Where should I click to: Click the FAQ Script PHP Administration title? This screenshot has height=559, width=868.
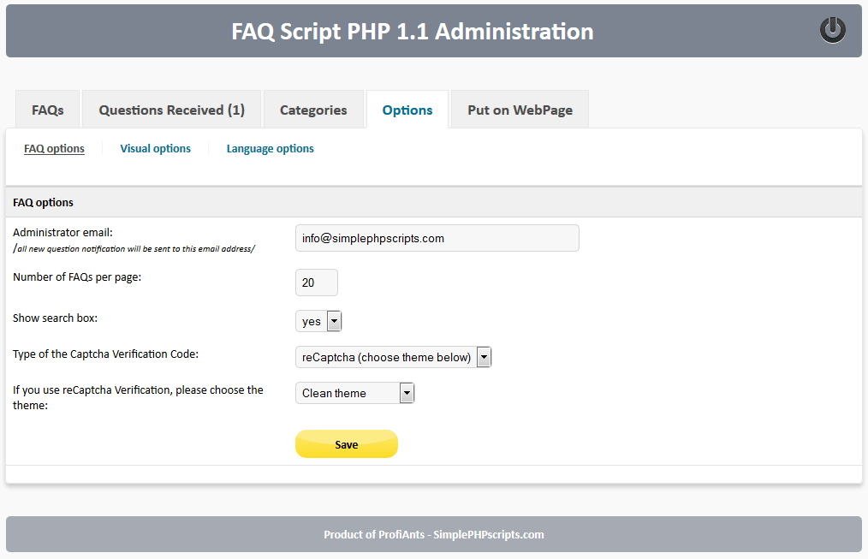(412, 31)
